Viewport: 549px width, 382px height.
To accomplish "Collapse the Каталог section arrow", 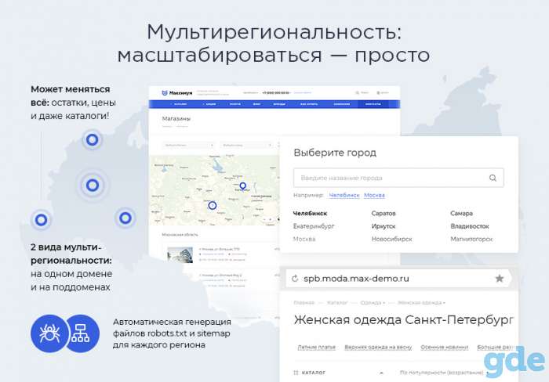I will (x=381, y=373).
